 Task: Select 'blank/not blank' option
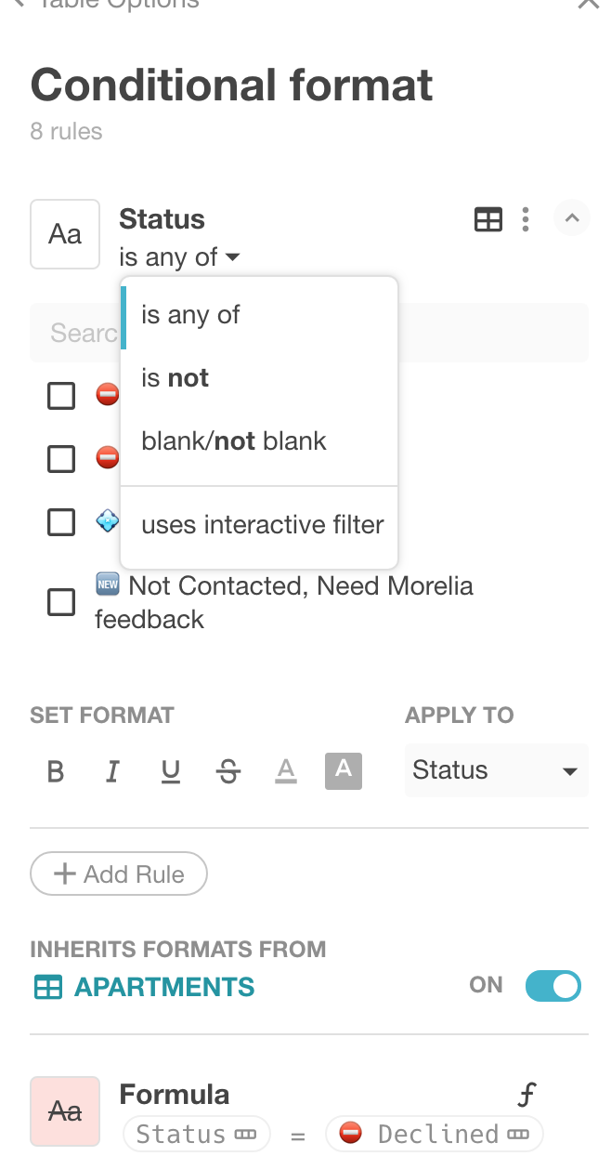233,440
